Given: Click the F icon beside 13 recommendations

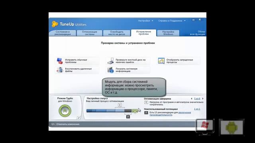Looking at the screenshot, I should click(x=146, y=112).
